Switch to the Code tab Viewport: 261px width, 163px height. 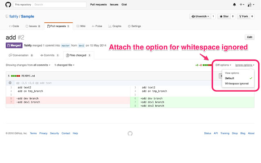point(14,26)
